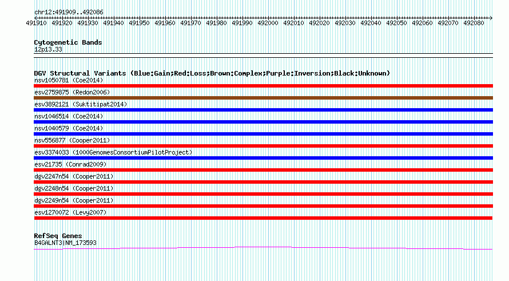Click the 492000 ruler coordinate
The height and width of the screenshot is (281, 509).
tap(268, 23)
